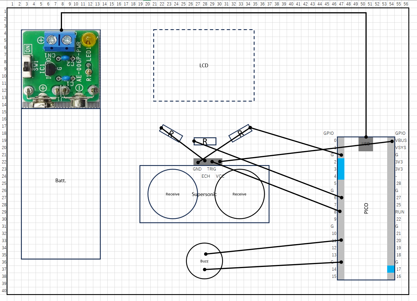Click PICO right-side pin label 19
The width and height of the screenshot is (417, 301).
(399, 248)
